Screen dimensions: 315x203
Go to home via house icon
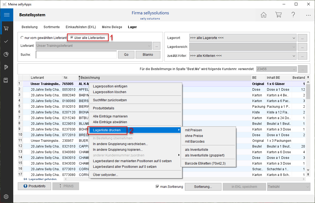point(263,15)
